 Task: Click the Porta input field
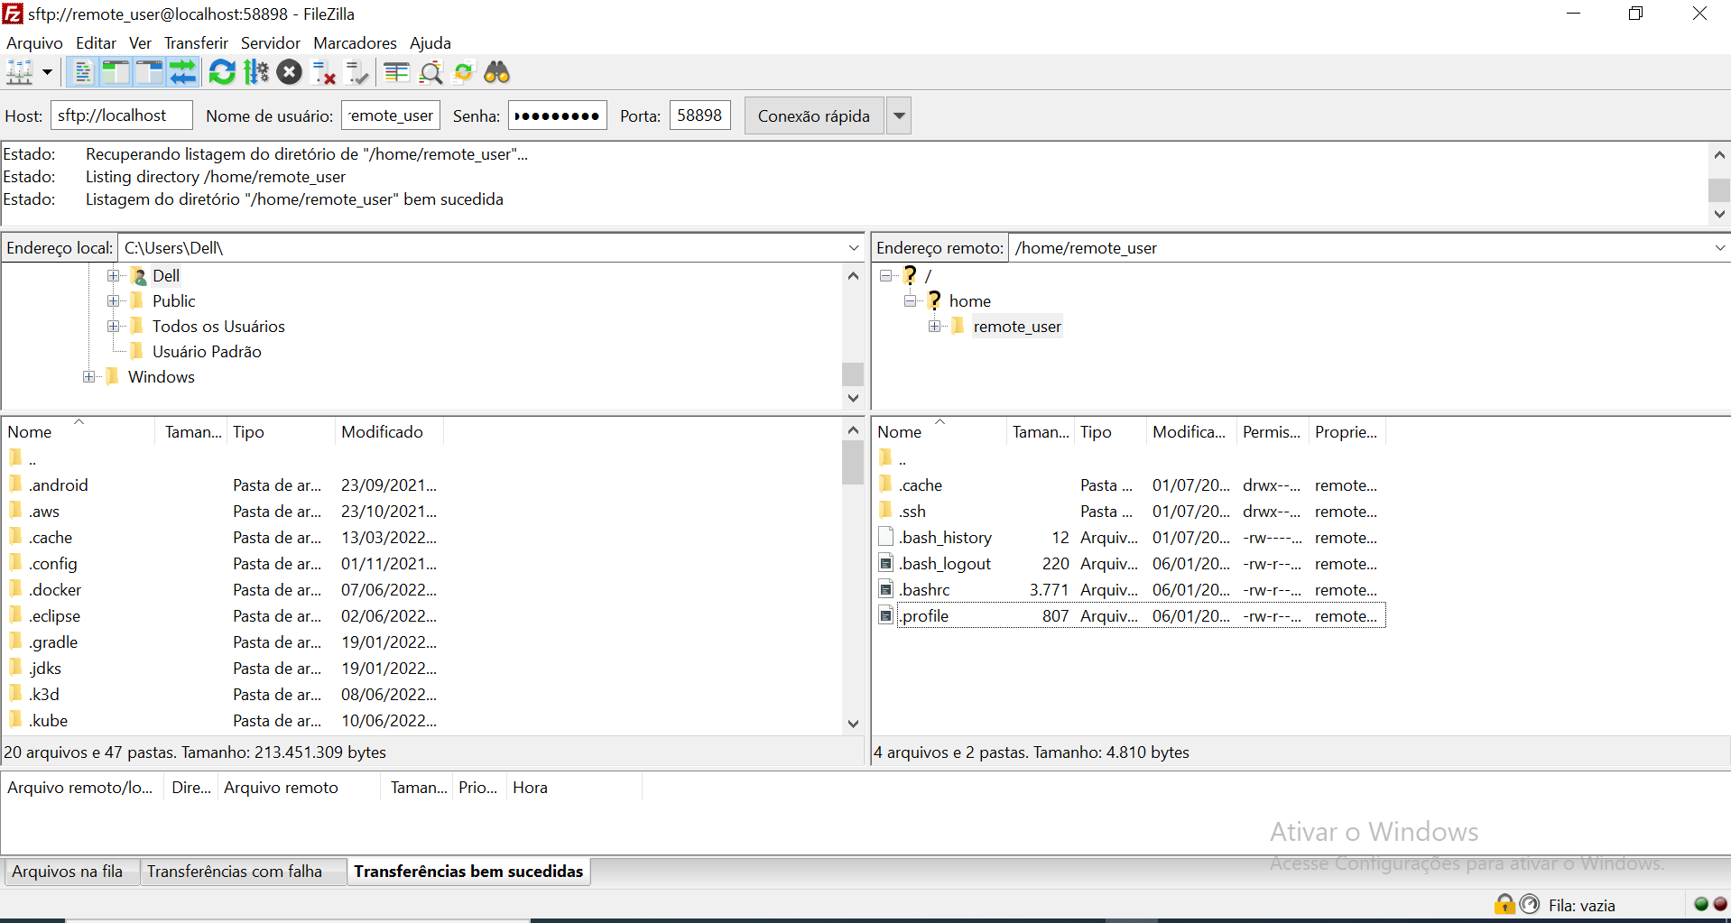[700, 115]
